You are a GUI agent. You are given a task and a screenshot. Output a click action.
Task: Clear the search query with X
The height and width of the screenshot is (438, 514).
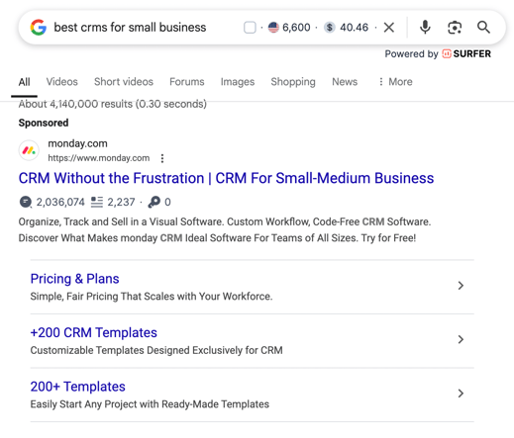tap(389, 28)
